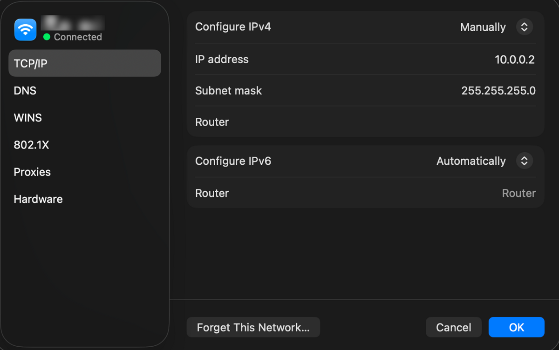Switch to the WINS pane

point(85,118)
